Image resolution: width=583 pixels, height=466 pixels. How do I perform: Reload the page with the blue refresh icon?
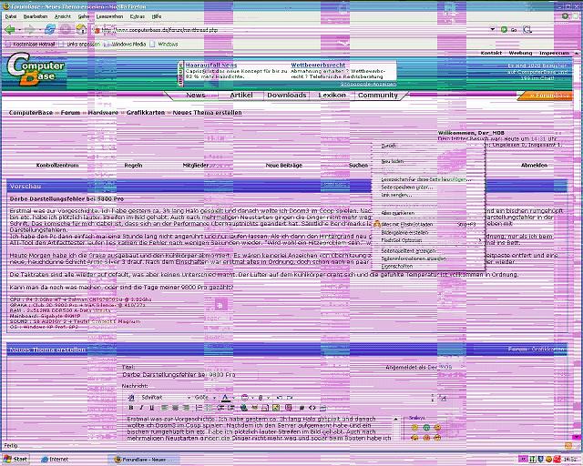pos(50,29)
